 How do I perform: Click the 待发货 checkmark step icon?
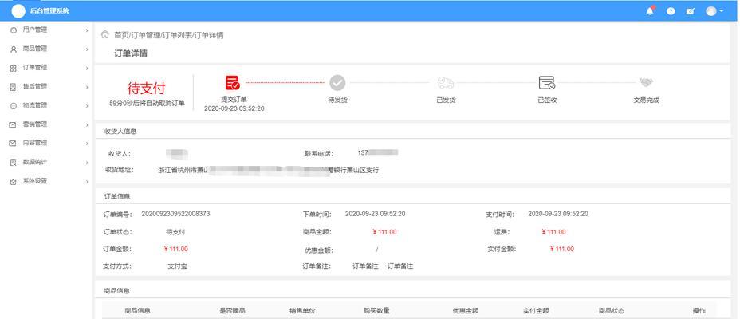pyautogui.click(x=337, y=83)
